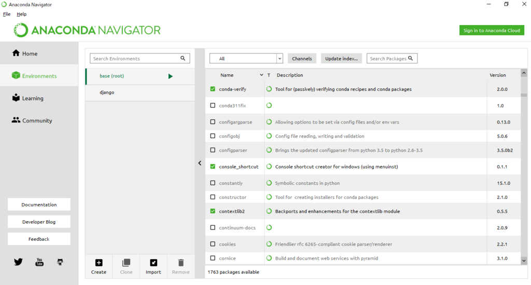Click the cookies package type circle
Viewport: 531px width, 285px height.
tap(269, 244)
